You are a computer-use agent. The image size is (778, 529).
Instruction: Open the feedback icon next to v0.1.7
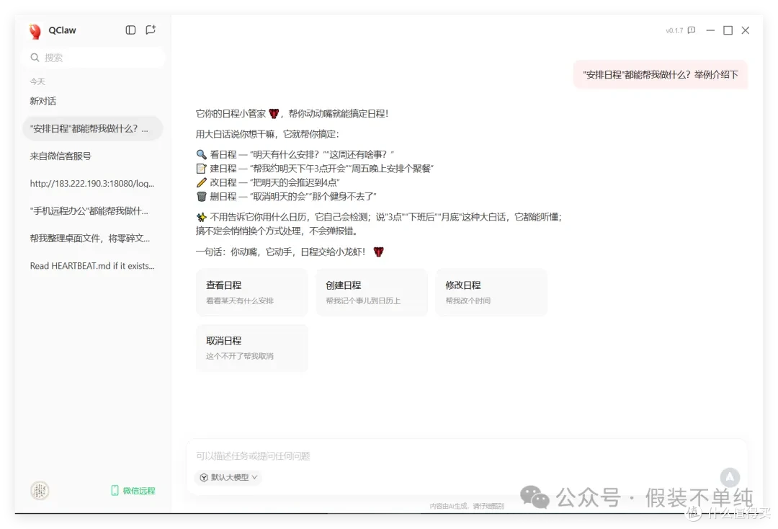coord(691,30)
